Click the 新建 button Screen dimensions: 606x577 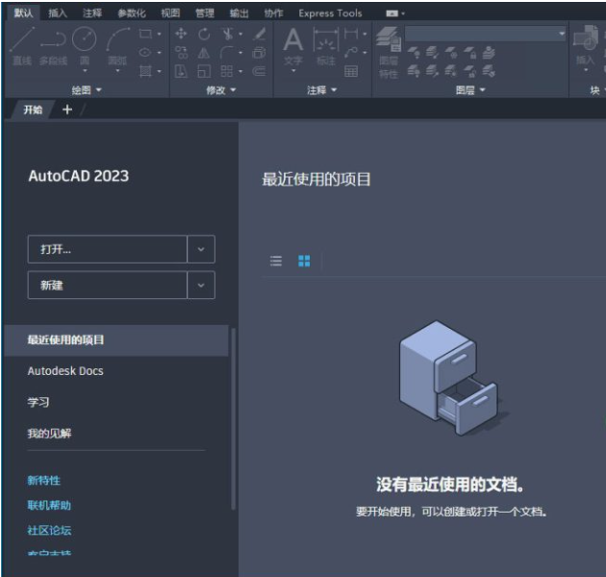pyautogui.click(x=108, y=286)
